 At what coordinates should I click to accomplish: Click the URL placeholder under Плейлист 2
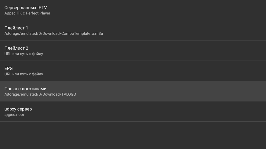coord(24,54)
